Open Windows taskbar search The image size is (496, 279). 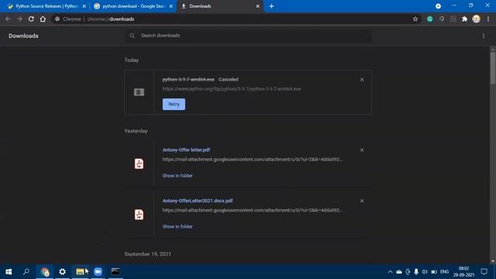pos(26,272)
